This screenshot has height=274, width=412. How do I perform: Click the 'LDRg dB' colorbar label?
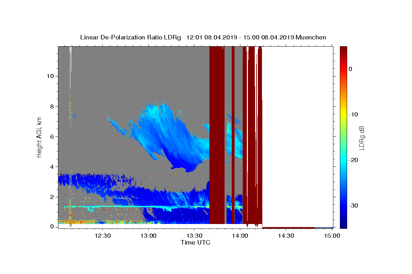361,138
